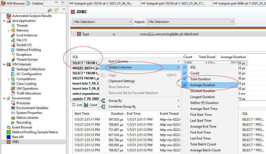Toggle Total Duration column visibility

[x=200, y=79]
